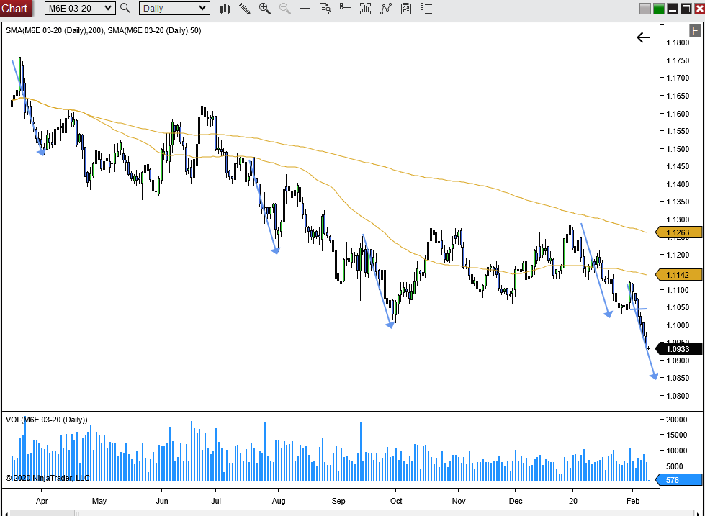Toggle the F fixed scale button
Viewport: 705px width, 516px height.
695,30
